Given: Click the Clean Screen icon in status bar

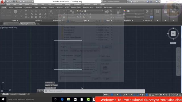Looking at the screenshot, I should click(177, 95).
